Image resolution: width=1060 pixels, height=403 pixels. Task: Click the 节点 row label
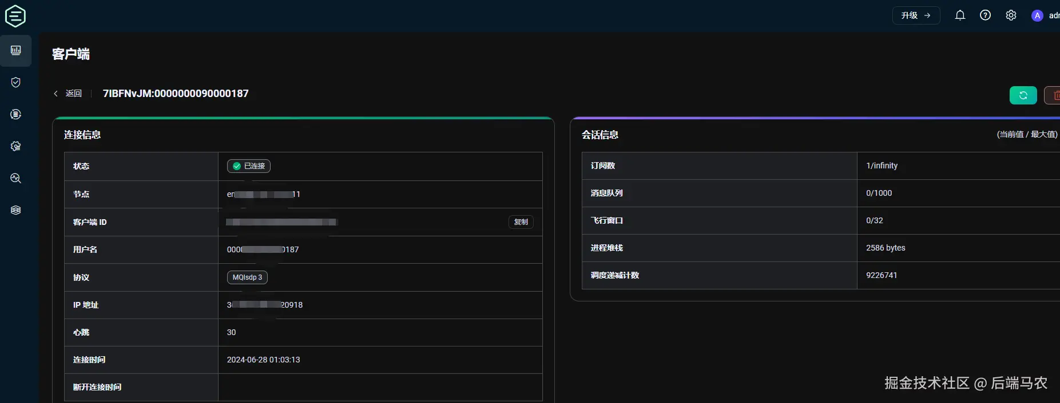pyautogui.click(x=81, y=194)
